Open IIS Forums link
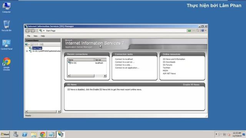 (168, 65)
